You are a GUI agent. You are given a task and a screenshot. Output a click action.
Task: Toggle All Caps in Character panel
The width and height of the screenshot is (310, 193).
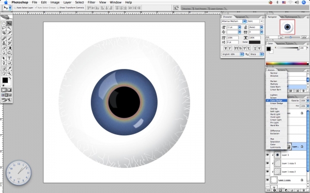pyautogui.click(x=236, y=48)
